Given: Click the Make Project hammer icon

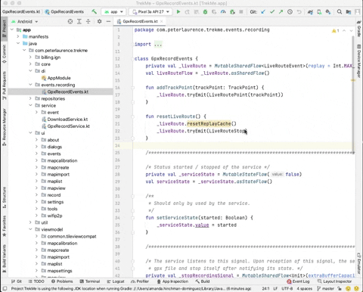Looking at the screenshot, I should [x=94, y=11].
